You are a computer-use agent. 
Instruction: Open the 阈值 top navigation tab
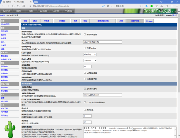pyautogui.click(x=31, y=11)
